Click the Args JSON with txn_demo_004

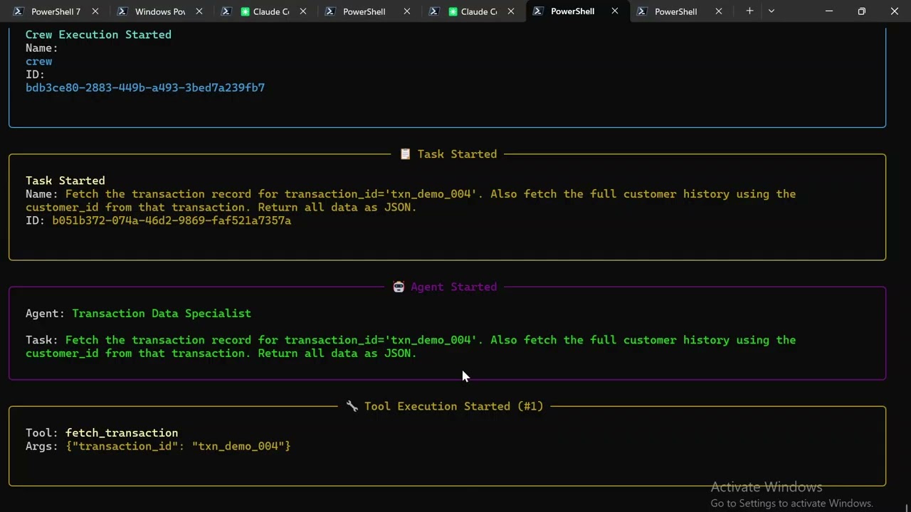click(178, 447)
